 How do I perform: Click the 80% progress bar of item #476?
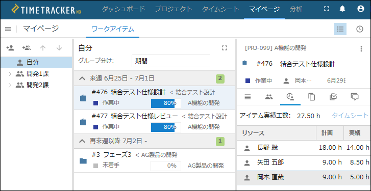(166, 103)
